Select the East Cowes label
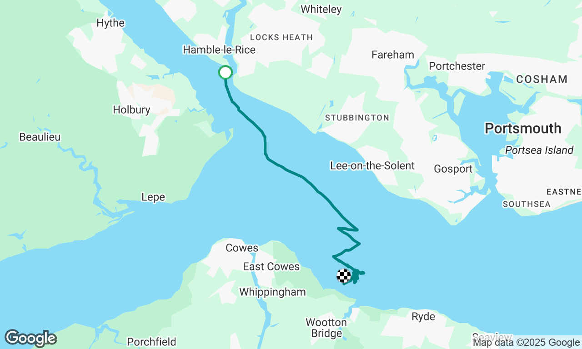 271,267
